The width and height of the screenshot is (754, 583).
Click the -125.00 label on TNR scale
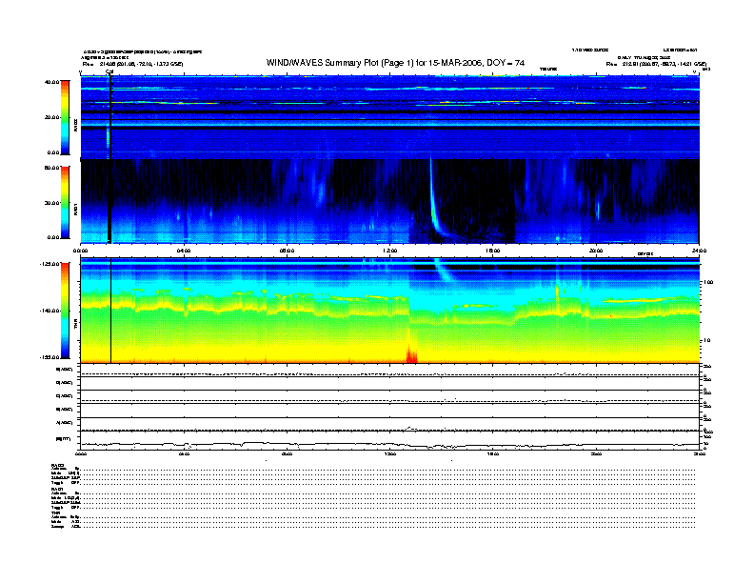click(x=50, y=264)
